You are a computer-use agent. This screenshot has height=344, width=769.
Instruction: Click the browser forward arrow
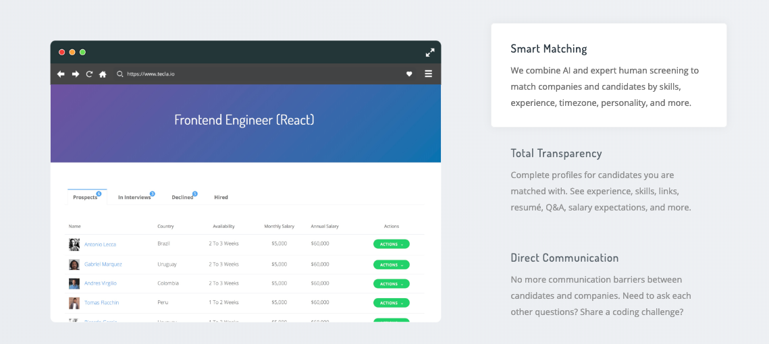tap(76, 74)
